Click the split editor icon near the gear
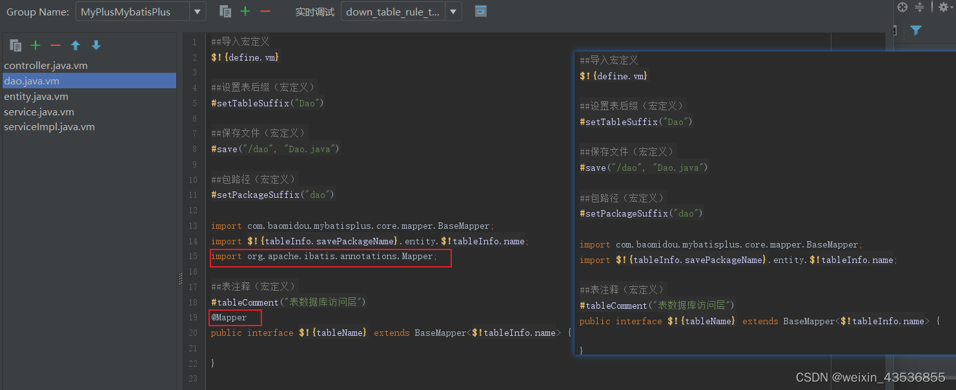This screenshot has width=956, height=390. click(x=919, y=7)
